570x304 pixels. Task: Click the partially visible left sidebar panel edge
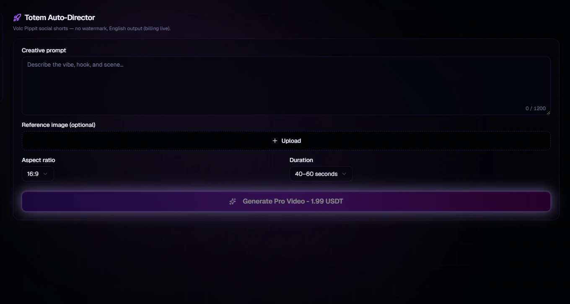[1, 57]
